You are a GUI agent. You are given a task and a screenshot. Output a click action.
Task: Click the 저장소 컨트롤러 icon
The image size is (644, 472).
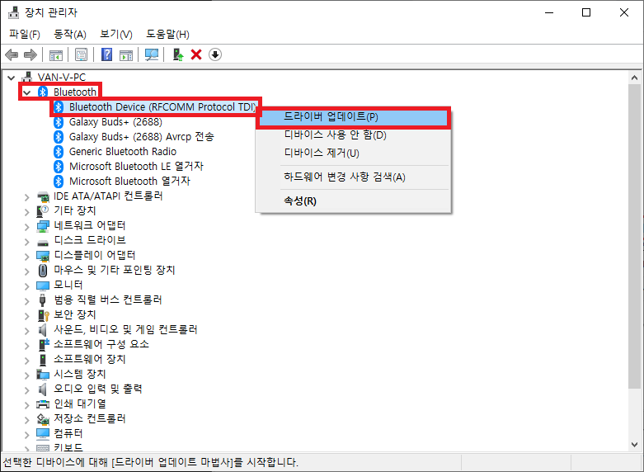[x=43, y=418]
